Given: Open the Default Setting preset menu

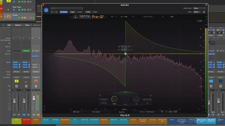Looking at the screenshot, I should pyautogui.click(x=148, y=17).
